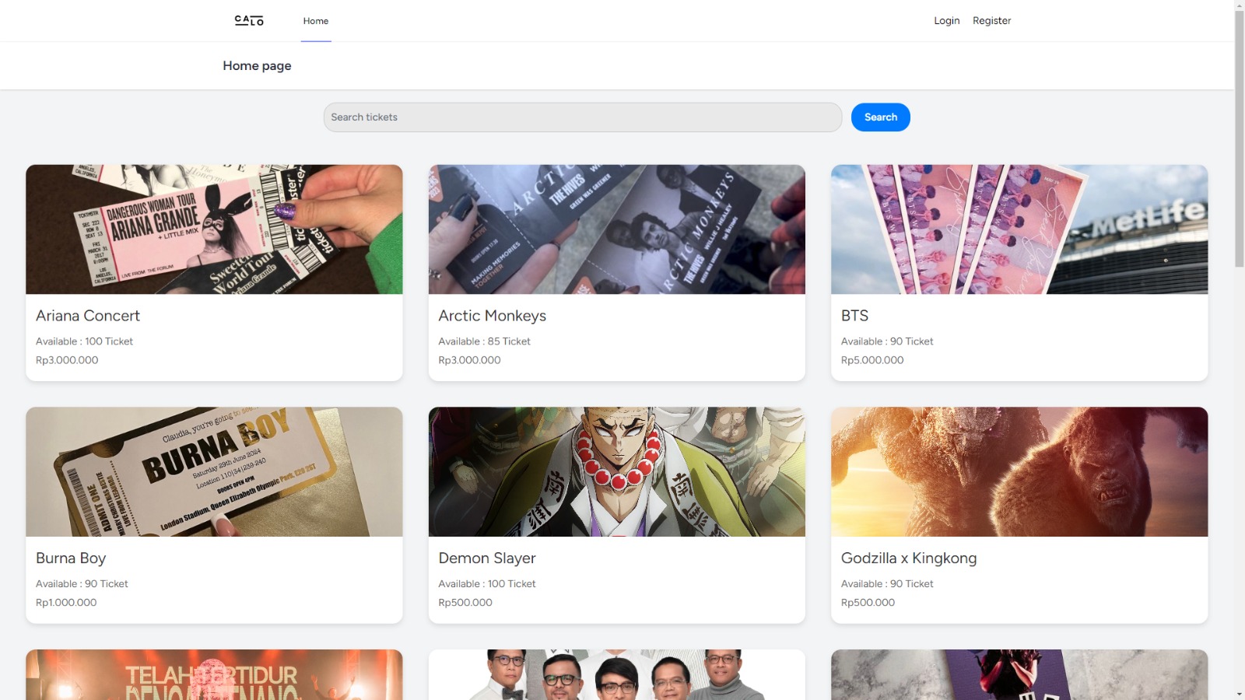Click the Rp3.000.000 price of Ariana Concert
This screenshot has width=1245, height=700.
pyautogui.click(x=67, y=360)
